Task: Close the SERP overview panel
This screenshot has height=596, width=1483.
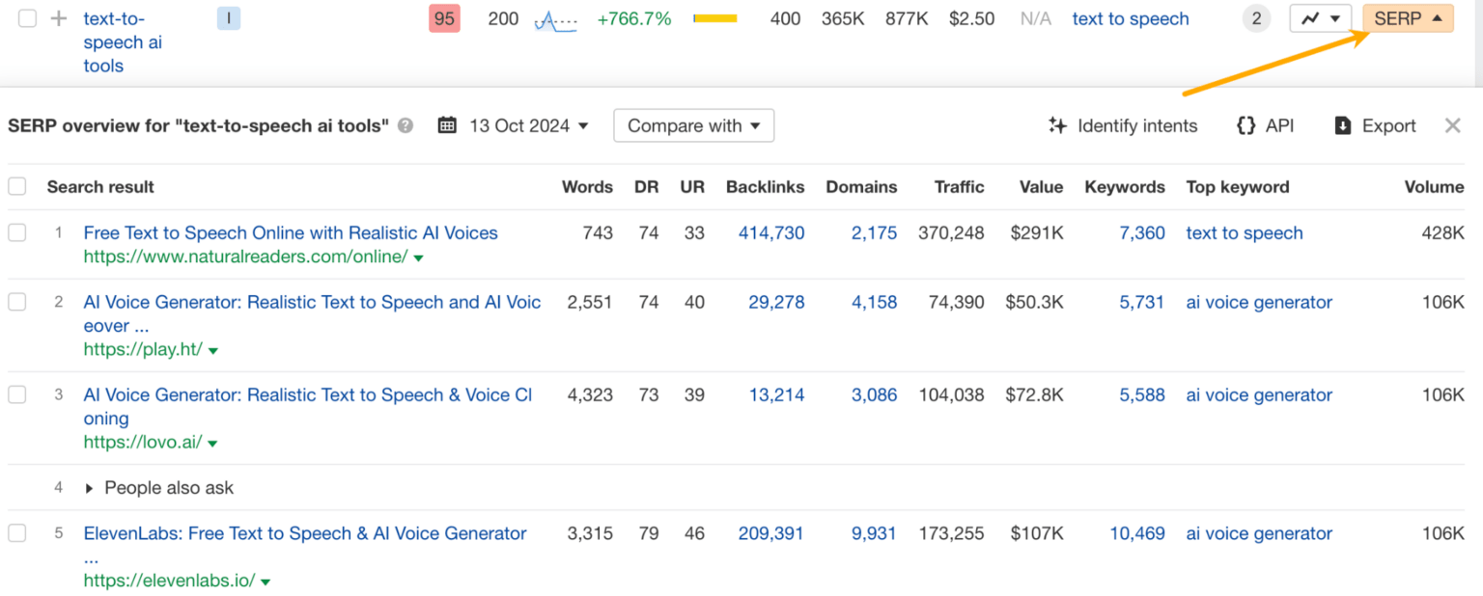Action: pyautogui.click(x=1452, y=125)
